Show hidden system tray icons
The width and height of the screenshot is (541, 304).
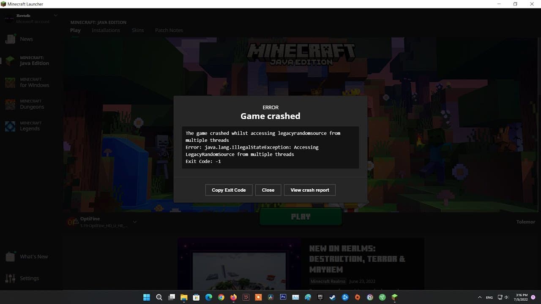click(x=480, y=297)
